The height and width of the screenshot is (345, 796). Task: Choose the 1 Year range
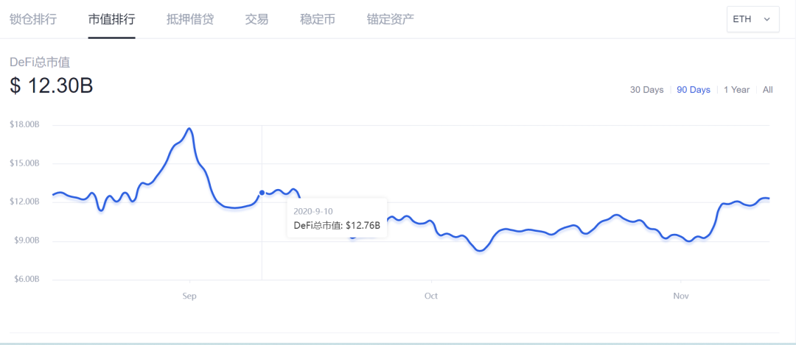pos(736,90)
